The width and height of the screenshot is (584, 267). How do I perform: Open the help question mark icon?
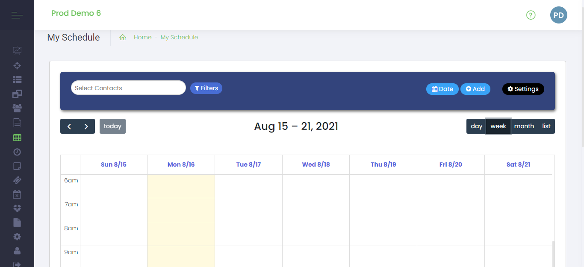pos(531,15)
